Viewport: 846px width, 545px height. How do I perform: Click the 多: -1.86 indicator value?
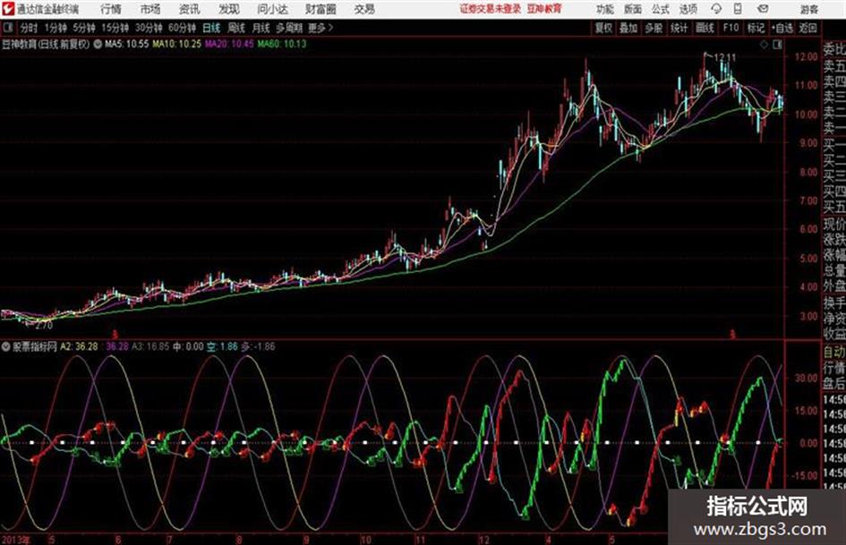pos(258,346)
